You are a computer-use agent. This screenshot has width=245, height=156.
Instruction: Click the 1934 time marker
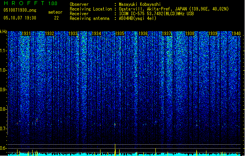97,34
